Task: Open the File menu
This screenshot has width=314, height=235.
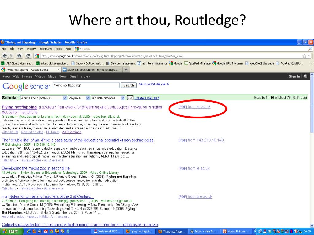Action: coord(4,49)
